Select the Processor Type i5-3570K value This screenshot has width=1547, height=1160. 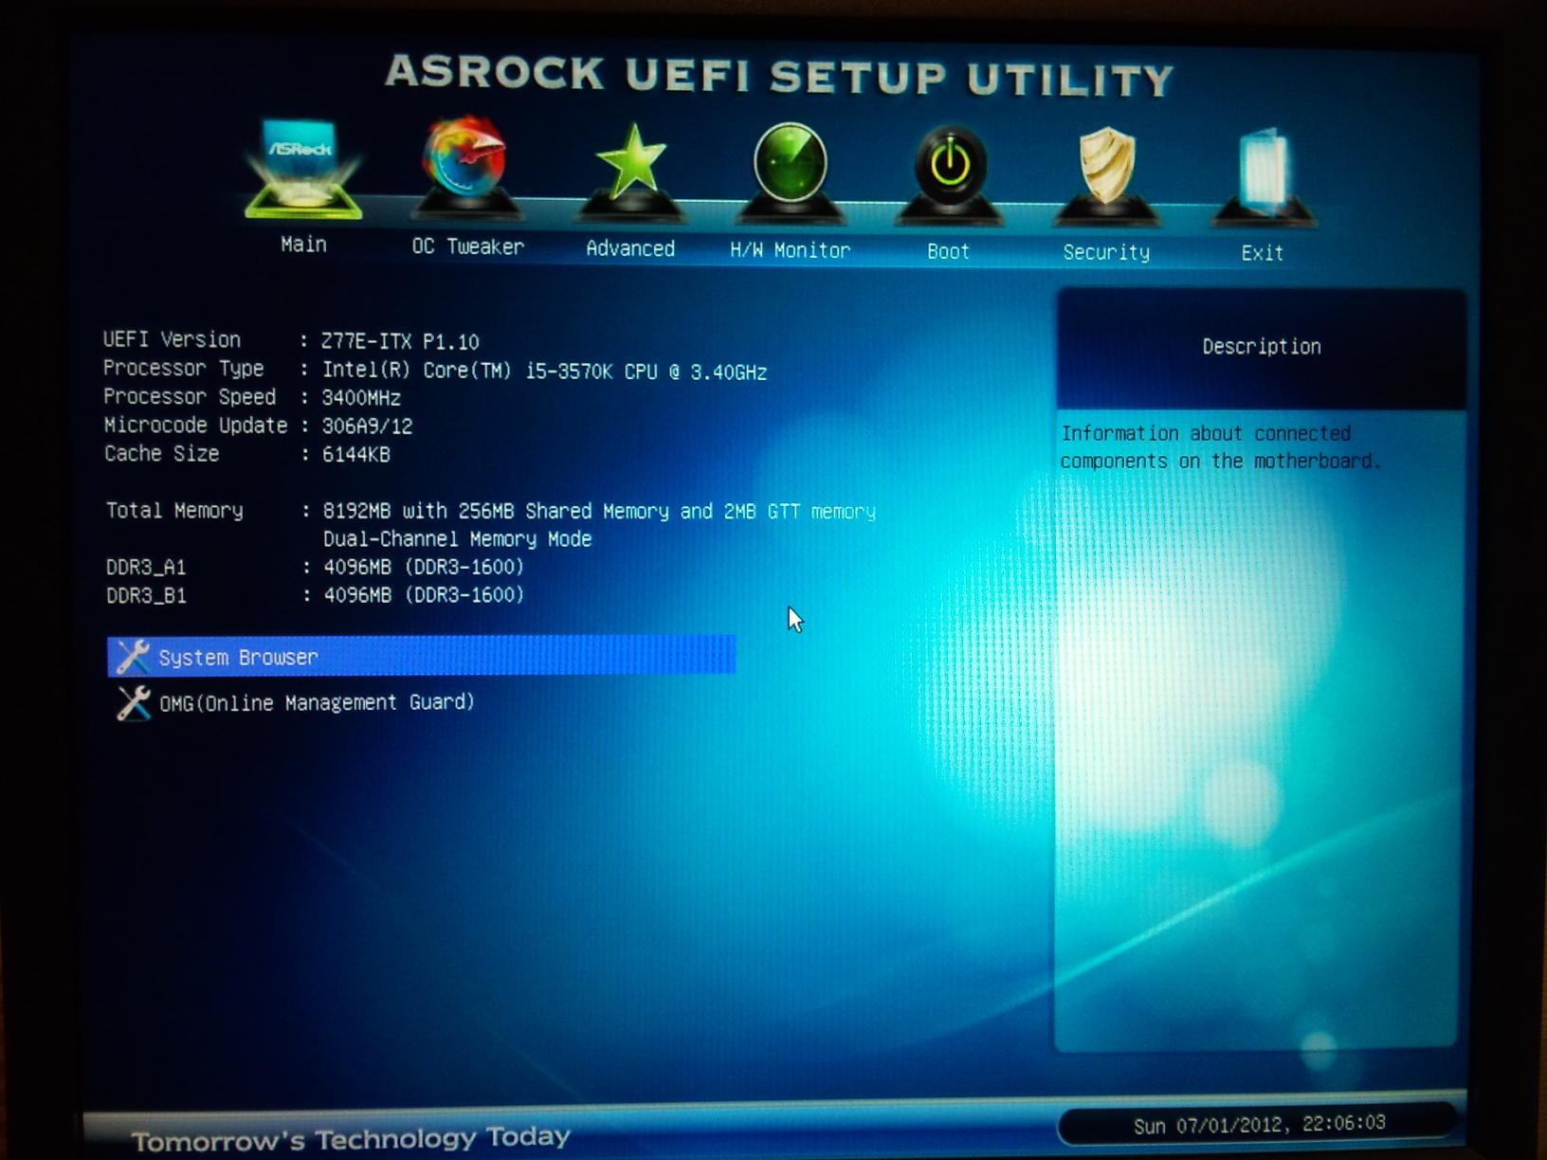tap(544, 372)
